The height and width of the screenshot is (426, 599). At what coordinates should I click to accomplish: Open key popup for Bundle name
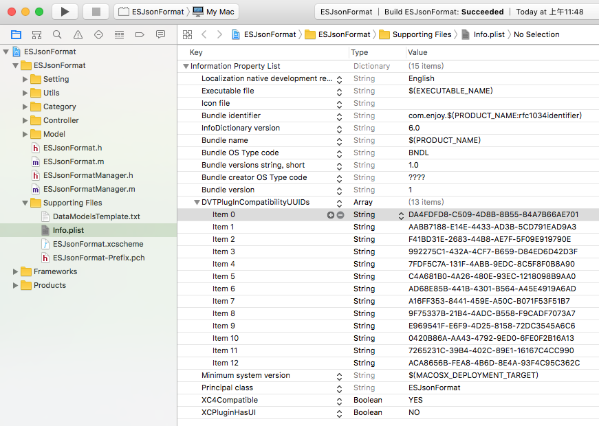pyautogui.click(x=339, y=142)
